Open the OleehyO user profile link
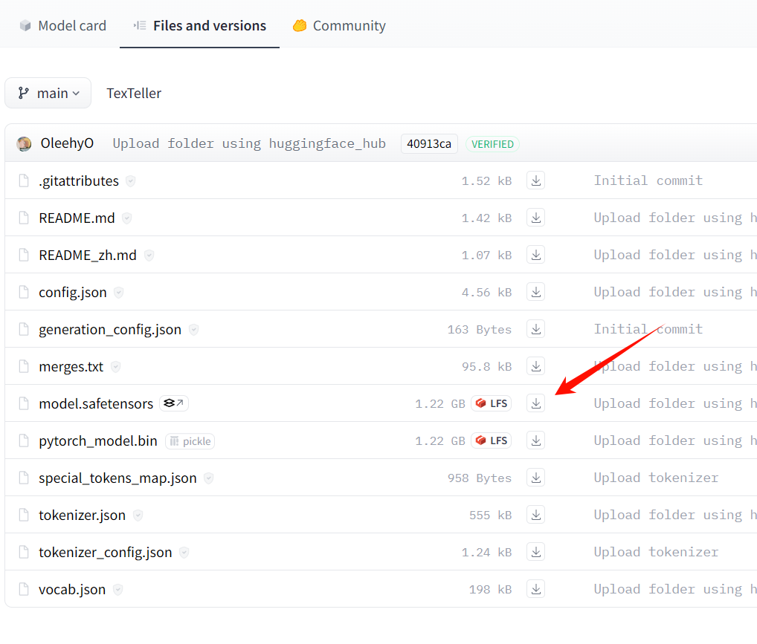757x644 pixels. (x=67, y=143)
